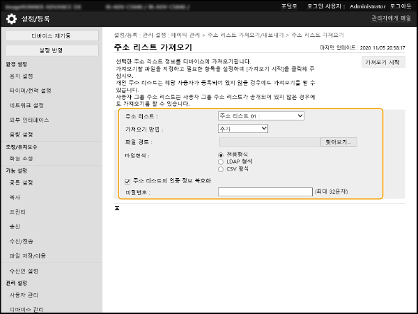Click the settings gear icon in header
The height and width of the screenshot is (314, 418).
click(9, 18)
